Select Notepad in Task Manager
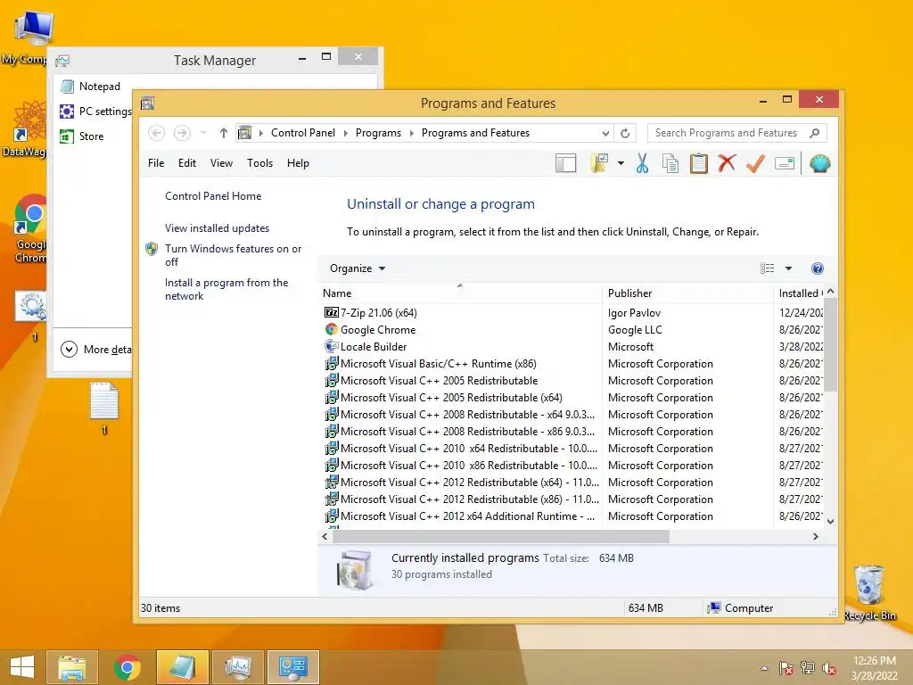The image size is (913, 685). [x=100, y=87]
